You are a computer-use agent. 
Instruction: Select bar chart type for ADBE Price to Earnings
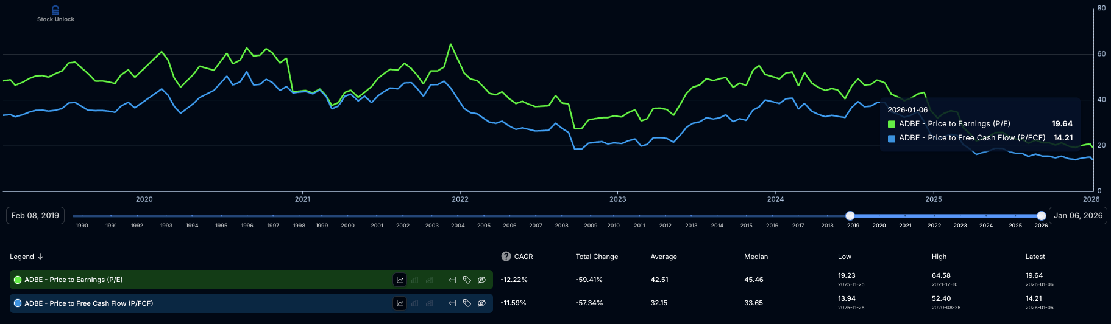[415, 280]
